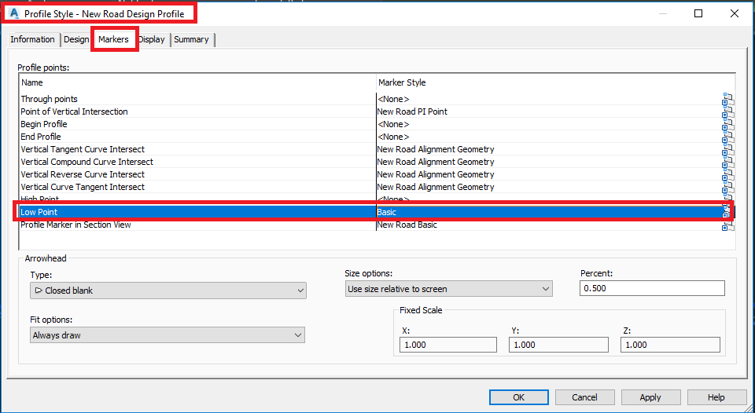Open the Display tab

click(x=152, y=39)
